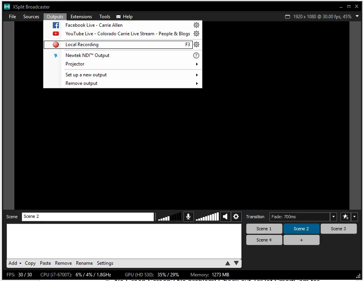Move source up with arrow
The height and width of the screenshot is (281, 363).
[x=228, y=263]
